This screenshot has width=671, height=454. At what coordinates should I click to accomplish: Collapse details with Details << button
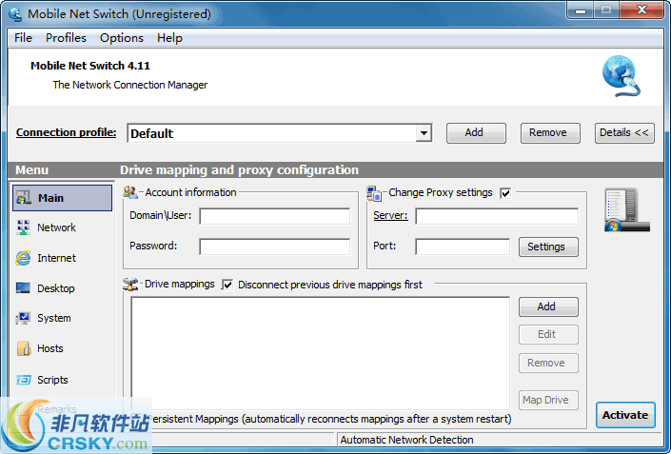(624, 133)
